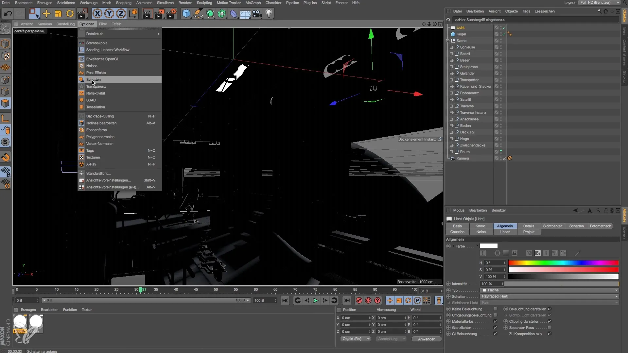Open Lesezeichen in Object Manager
628x353 pixels.
545,11
